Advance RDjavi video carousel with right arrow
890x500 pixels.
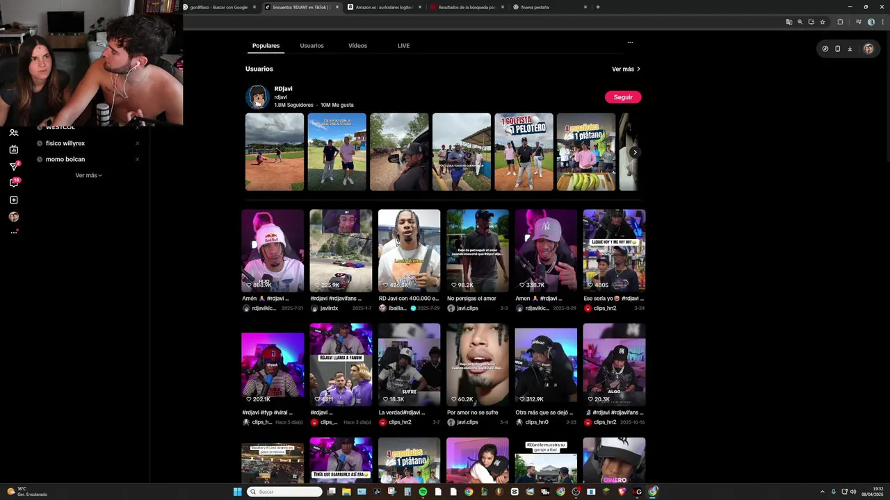click(x=635, y=152)
